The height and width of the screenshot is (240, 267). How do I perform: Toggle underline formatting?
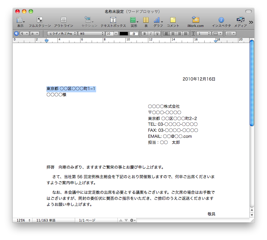pyautogui.click(x=157, y=33)
